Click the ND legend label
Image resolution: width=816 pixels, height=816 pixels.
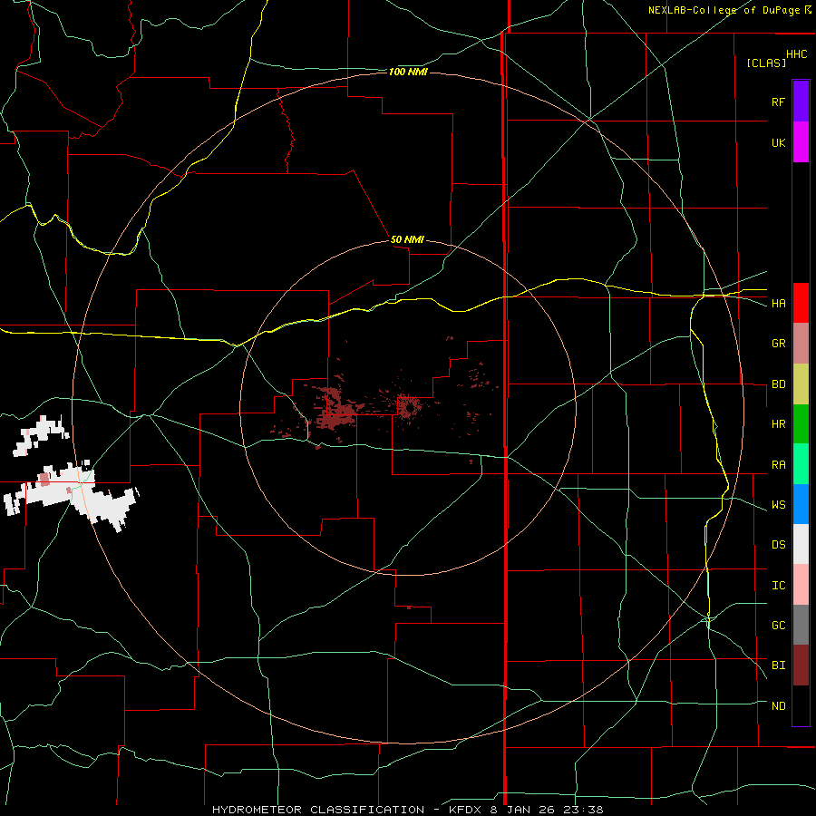click(x=779, y=706)
